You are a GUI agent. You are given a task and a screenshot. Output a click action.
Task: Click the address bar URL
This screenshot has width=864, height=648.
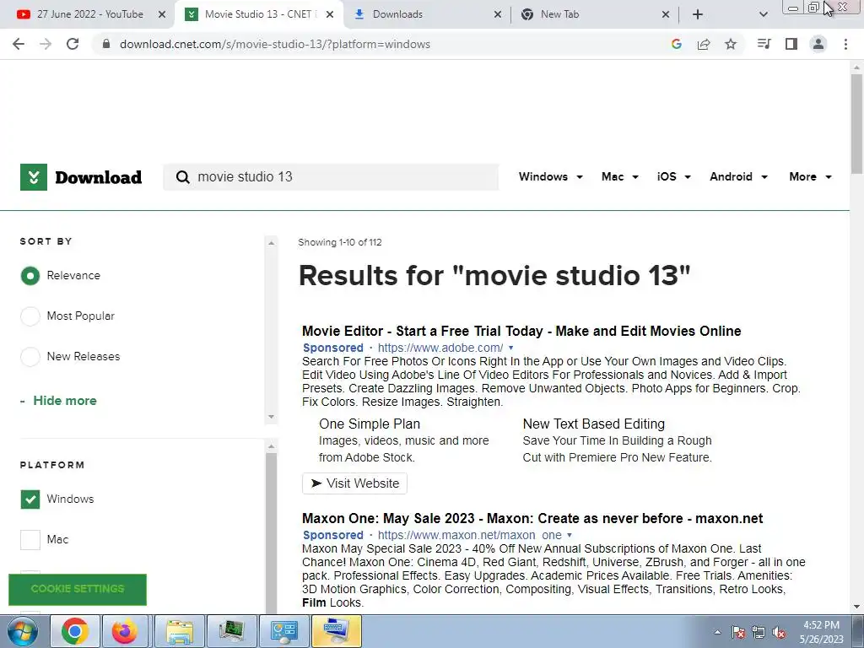[x=274, y=44]
